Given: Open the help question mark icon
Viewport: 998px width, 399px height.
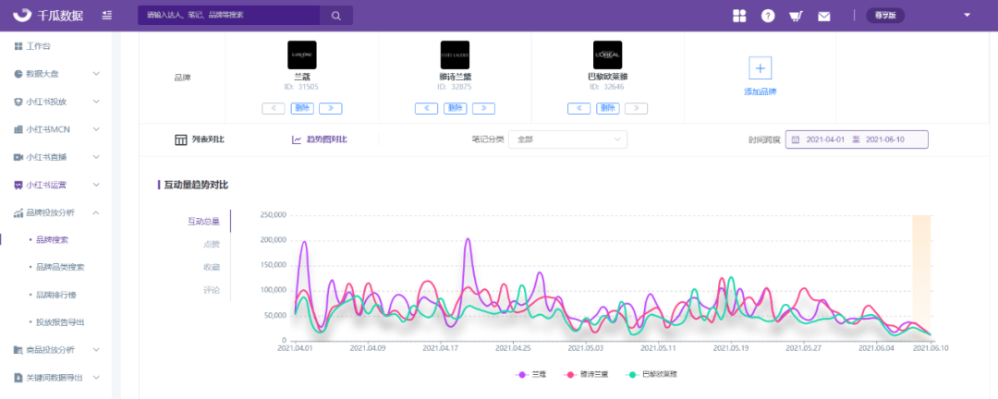Looking at the screenshot, I should (x=768, y=16).
